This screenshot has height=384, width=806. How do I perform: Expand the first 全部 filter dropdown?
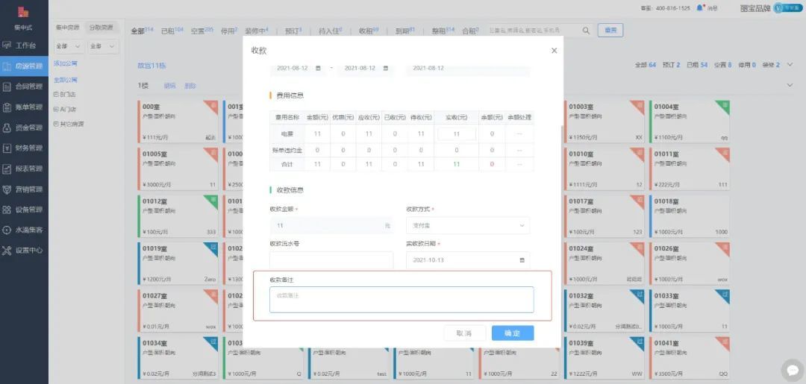(x=66, y=46)
